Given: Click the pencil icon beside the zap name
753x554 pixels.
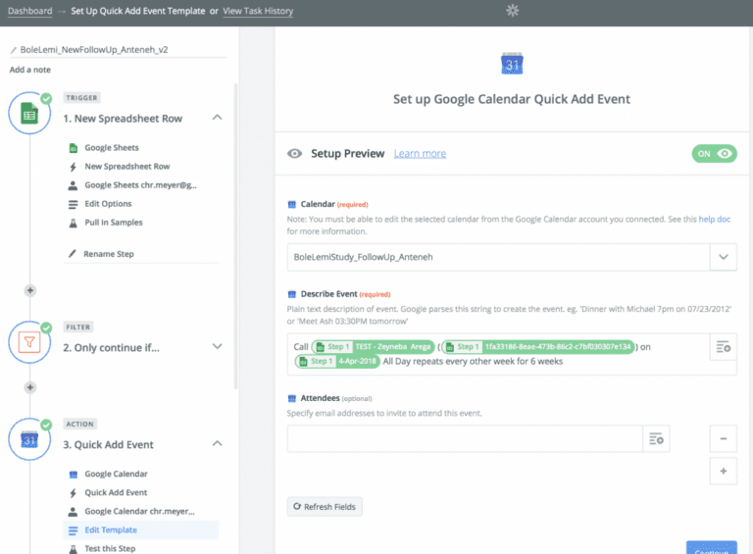Looking at the screenshot, I should [13, 49].
